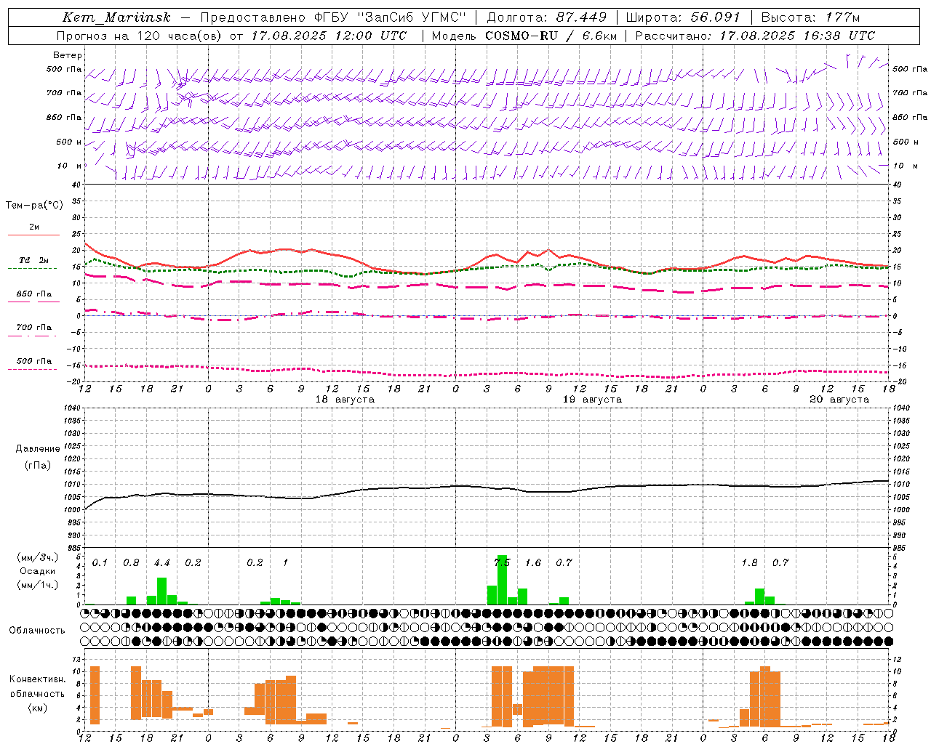
Task: Click the Облачность cloud cover label
Action: (x=37, y=630)
